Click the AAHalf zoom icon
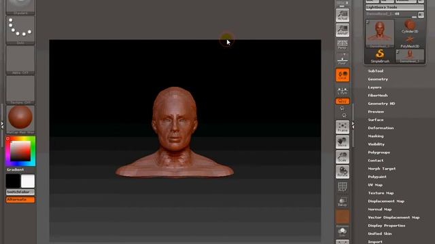435x244 pixels. [x=343, y=30]
